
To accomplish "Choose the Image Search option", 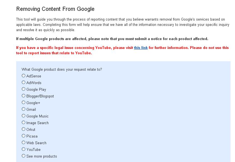I will pyautogui.click(x=24, y=122).
